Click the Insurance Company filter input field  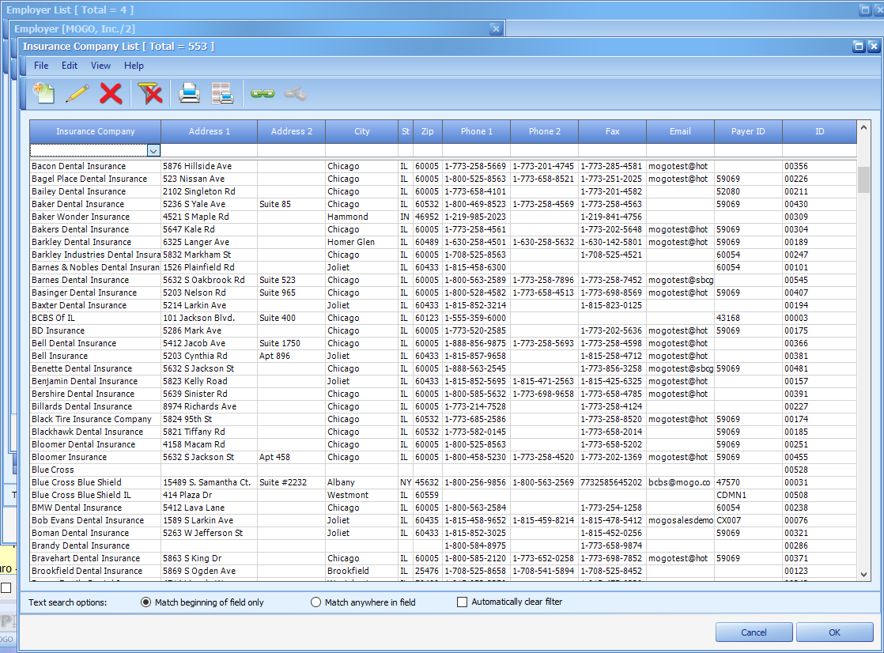89,150
